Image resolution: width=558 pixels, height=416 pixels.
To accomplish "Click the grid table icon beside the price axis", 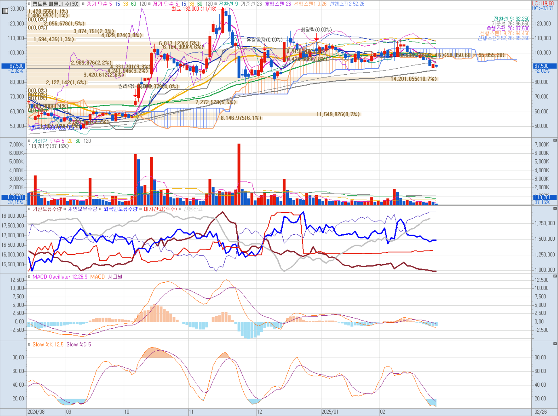I will point(5,11).
